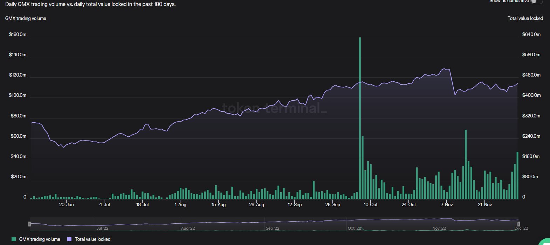Click Jul '22 in the range navigator

point(102,228)
